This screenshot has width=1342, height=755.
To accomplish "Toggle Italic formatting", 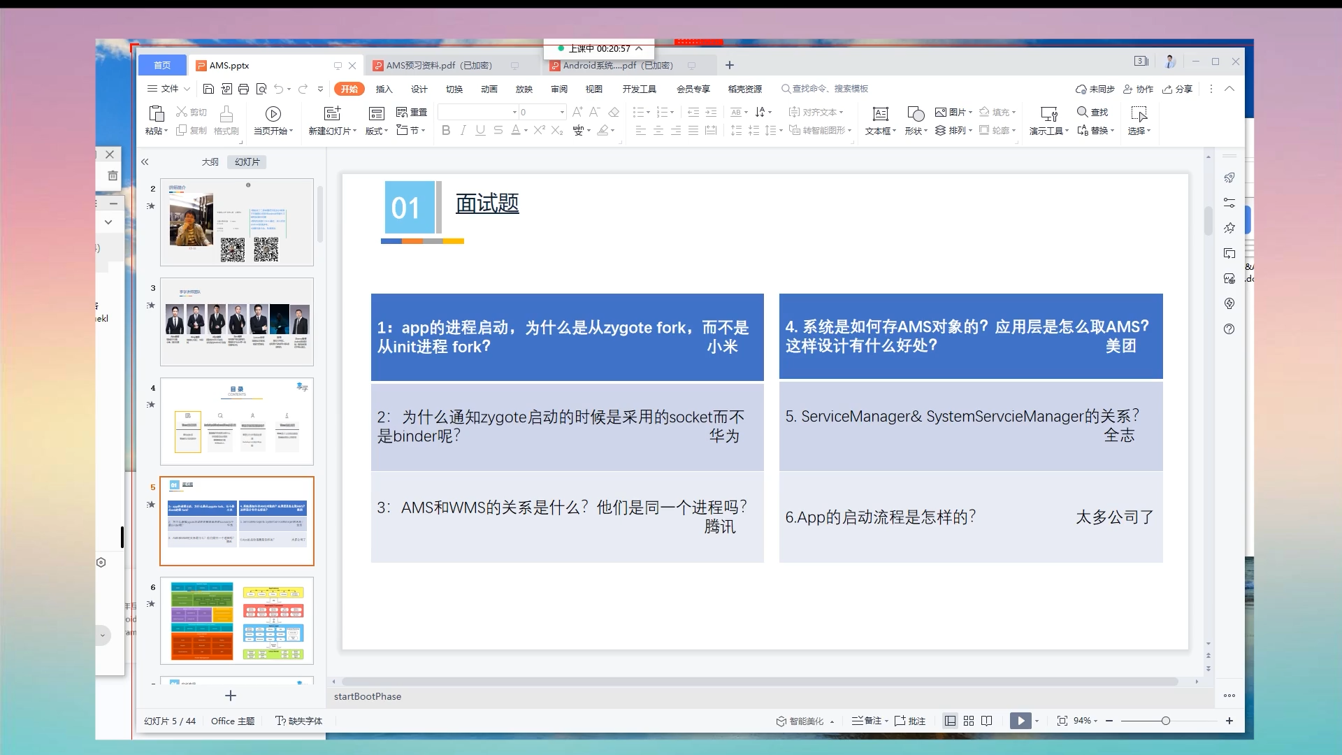I will pos(463,131).
